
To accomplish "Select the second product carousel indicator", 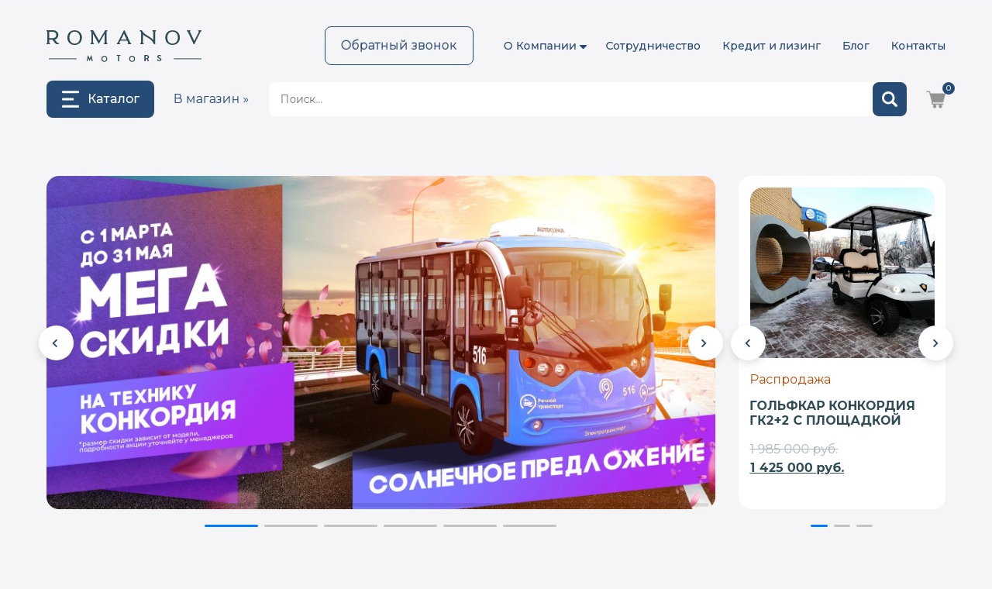I will 842,525.
